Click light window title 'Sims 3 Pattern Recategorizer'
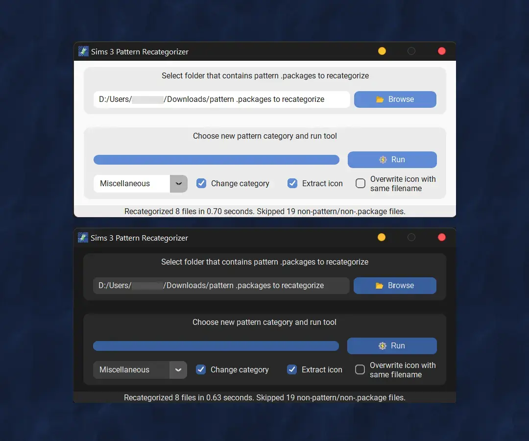 140,51
